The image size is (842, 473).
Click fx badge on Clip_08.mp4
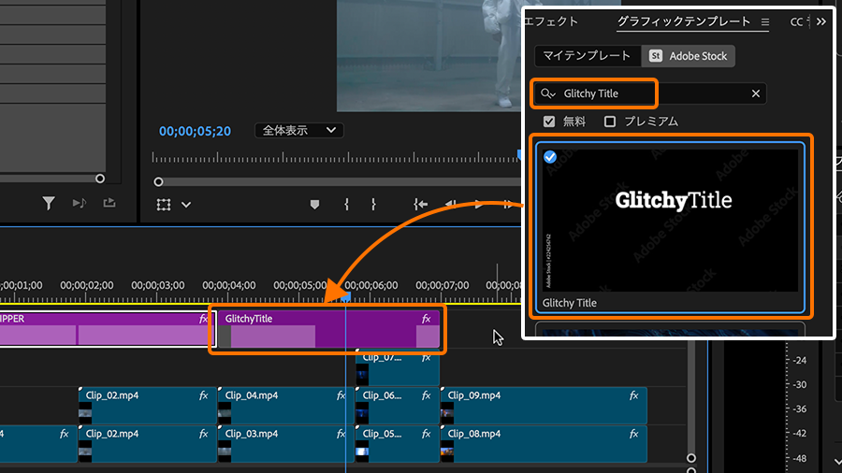point(633,434)
